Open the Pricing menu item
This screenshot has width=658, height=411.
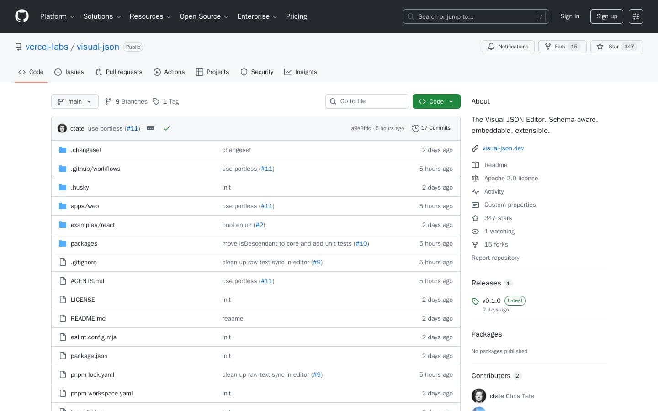click(x=297, y=16)
